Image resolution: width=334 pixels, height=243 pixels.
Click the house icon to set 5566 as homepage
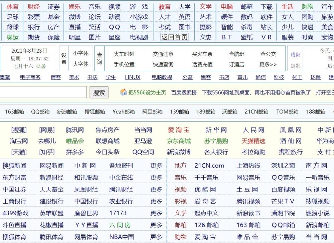[123, 92]
